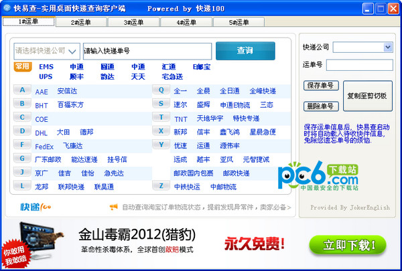Select AAE courier link
Image resolution: width=402 pixels, height=271 pixels.
pyautogui.click(x=42, y=92)
